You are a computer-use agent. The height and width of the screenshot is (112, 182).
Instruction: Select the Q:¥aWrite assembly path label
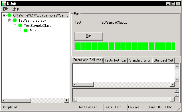point(41,15)
